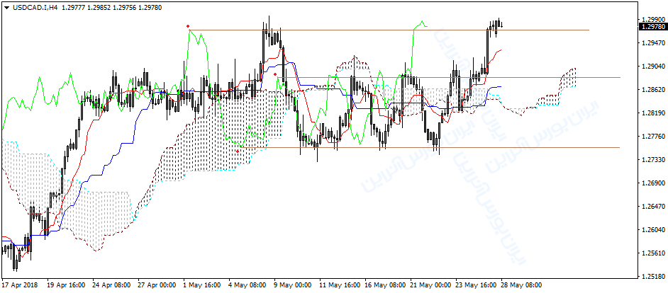
Task: Click the high value 1.29852 in header
Action: (98, 7)
